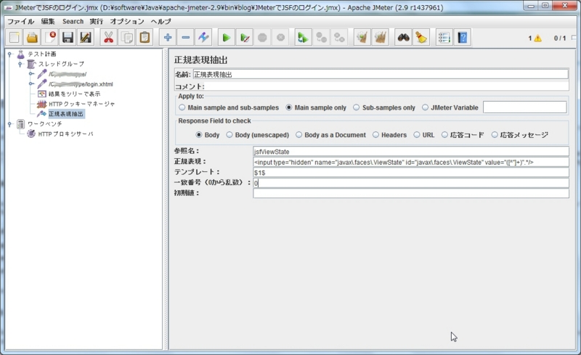Select HTTP プロキシサーバ in the tree
Screen dimensions: 581x355
coord(65,134)
